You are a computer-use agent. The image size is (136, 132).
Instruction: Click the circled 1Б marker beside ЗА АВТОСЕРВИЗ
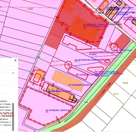point(114,47)
